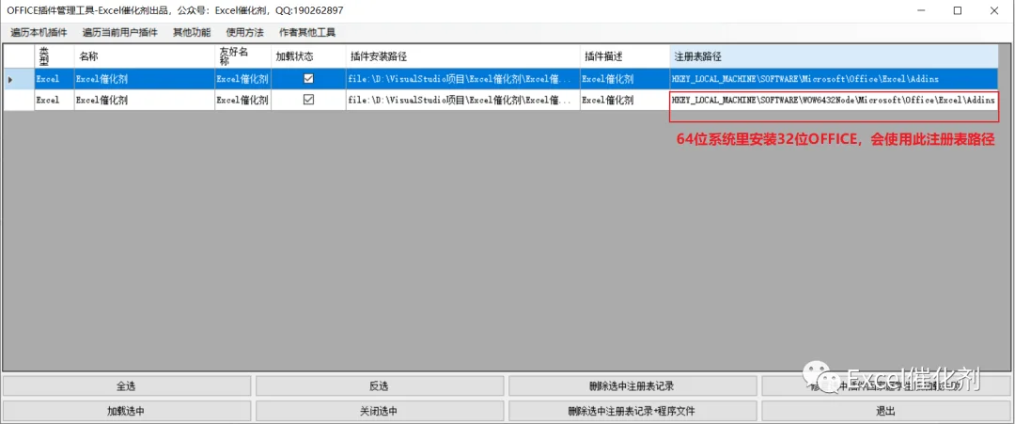Click 删除选中注册表记录+程序文件 button
Viewport: 1015px width, 424px height.
click(x=632, y=411)
